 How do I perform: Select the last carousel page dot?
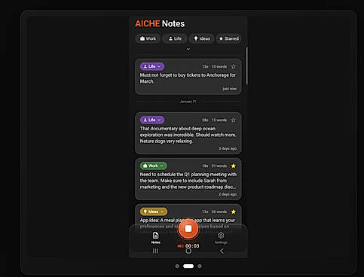(200, 266)
